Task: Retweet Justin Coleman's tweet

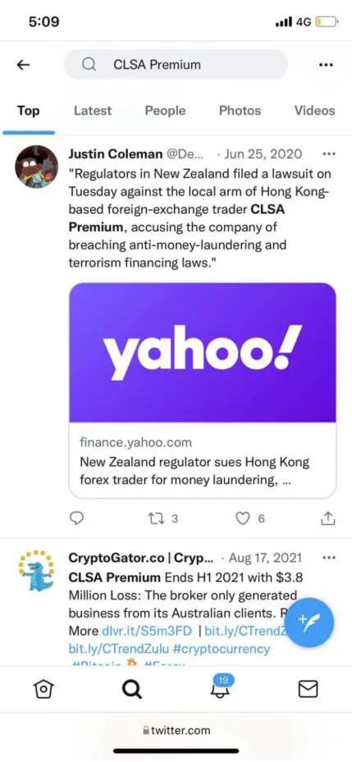Action: click(x=162, y=518)
